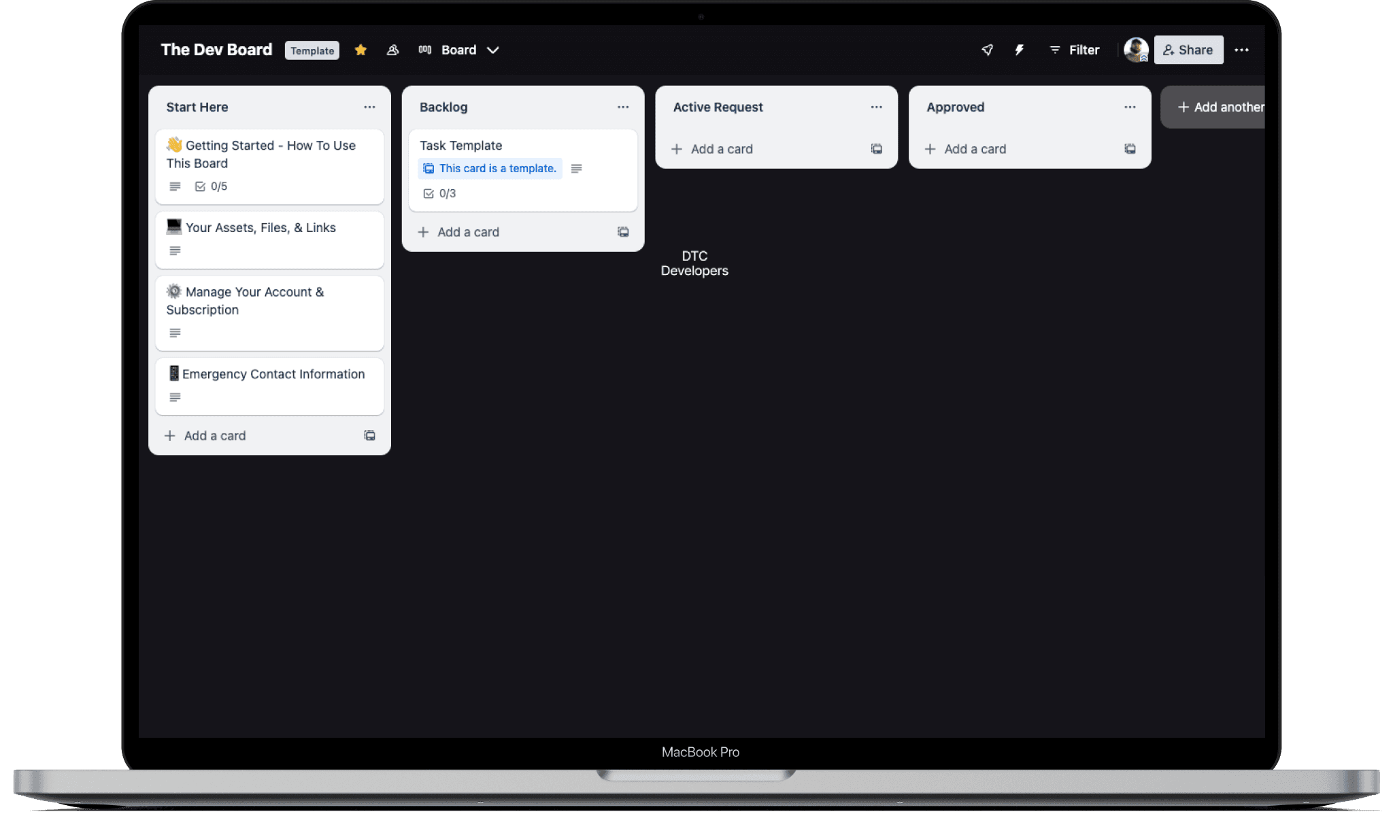Click the Active Request list title
Image resolution: width=1393 pixels, height=814 pixels.
[x=718, y=107]
